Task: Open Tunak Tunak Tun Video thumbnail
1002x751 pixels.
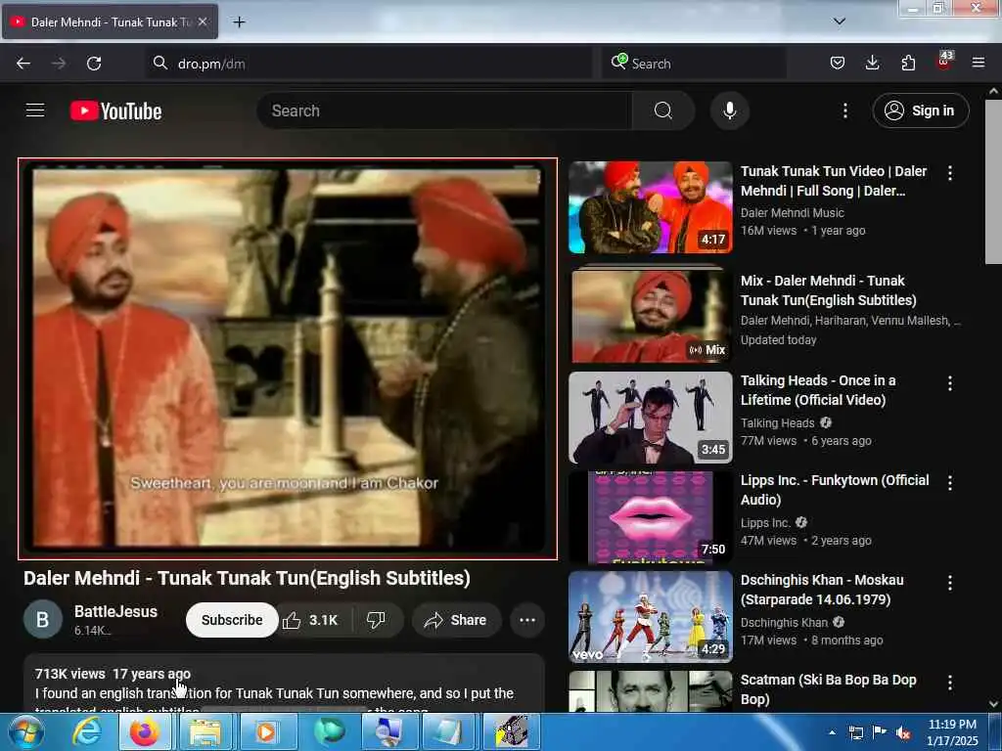Action: coord(651,207)
